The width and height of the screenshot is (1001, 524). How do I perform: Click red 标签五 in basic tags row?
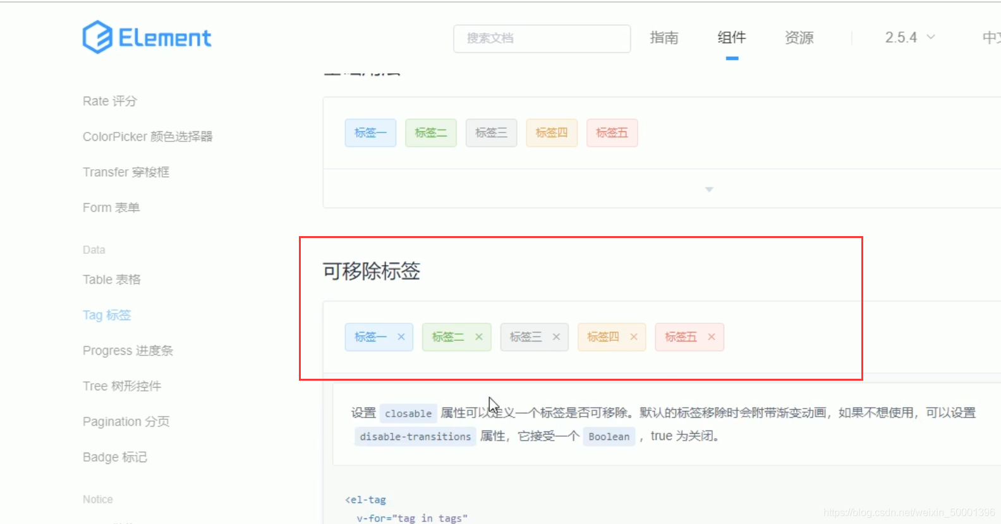tap(612, 133)
